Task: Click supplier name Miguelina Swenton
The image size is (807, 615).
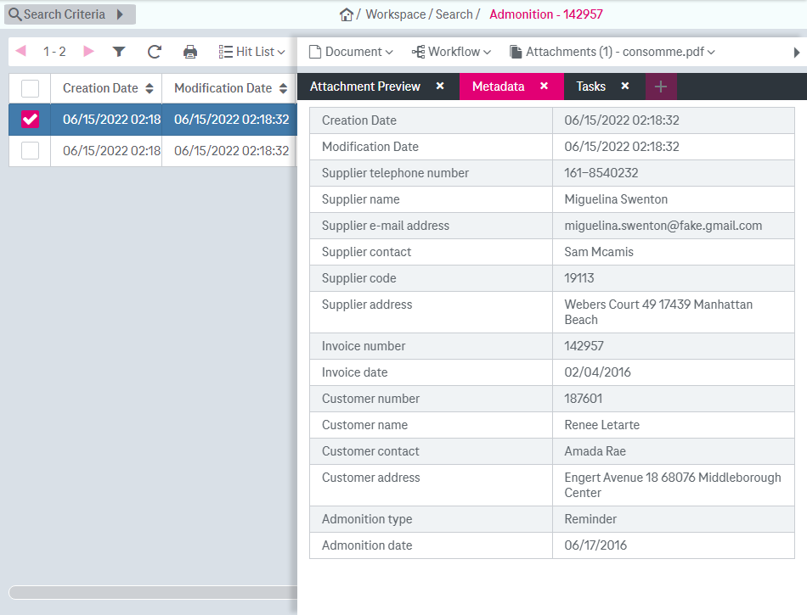Action: coord(616,199)
